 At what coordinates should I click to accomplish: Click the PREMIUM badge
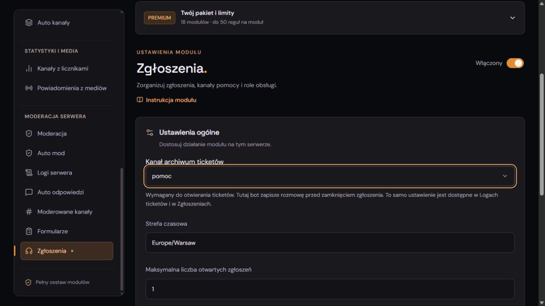(x=159, y=18)
